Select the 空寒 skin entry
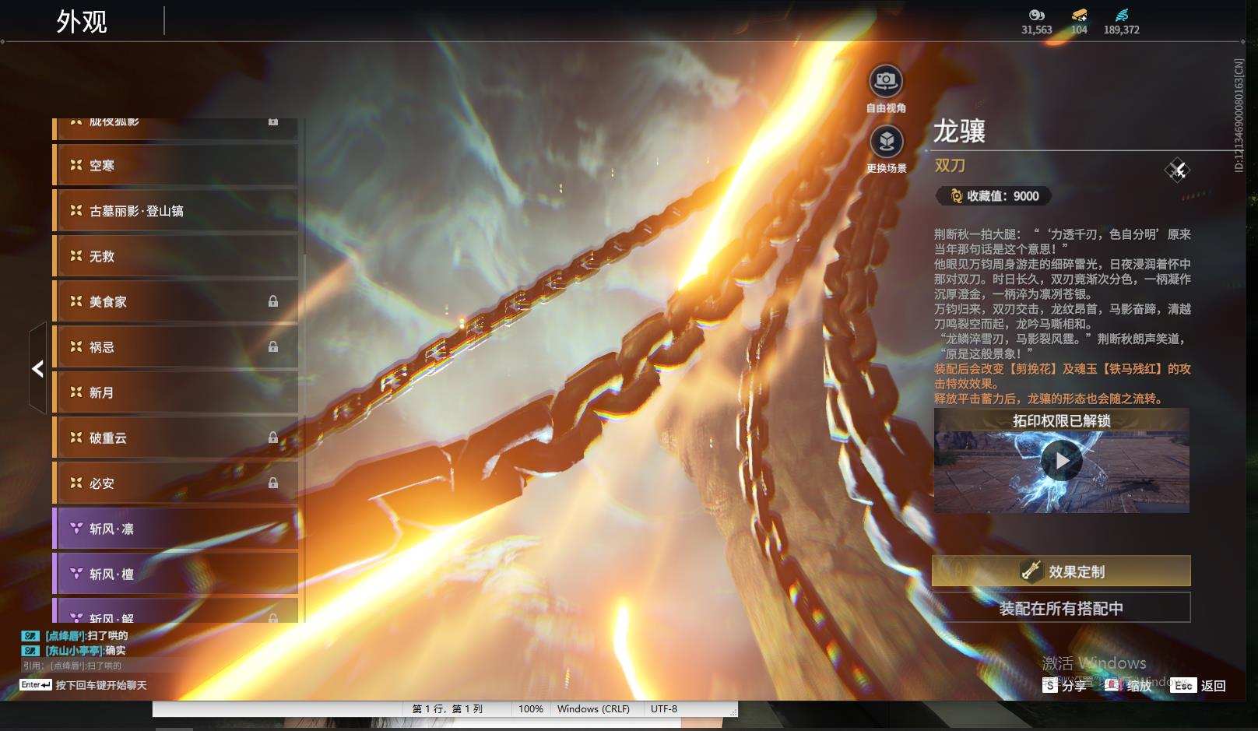The image size is (1258, 731). pyautogui.click(x=175, y=165)
